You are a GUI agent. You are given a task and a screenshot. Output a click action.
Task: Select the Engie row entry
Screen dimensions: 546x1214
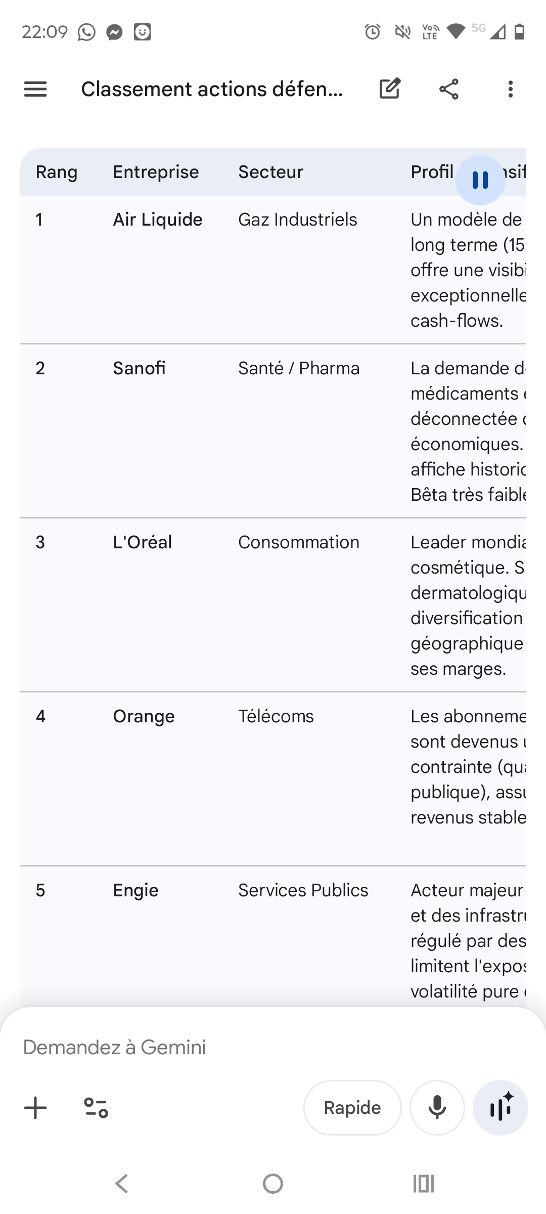click(x=135, y=890)
